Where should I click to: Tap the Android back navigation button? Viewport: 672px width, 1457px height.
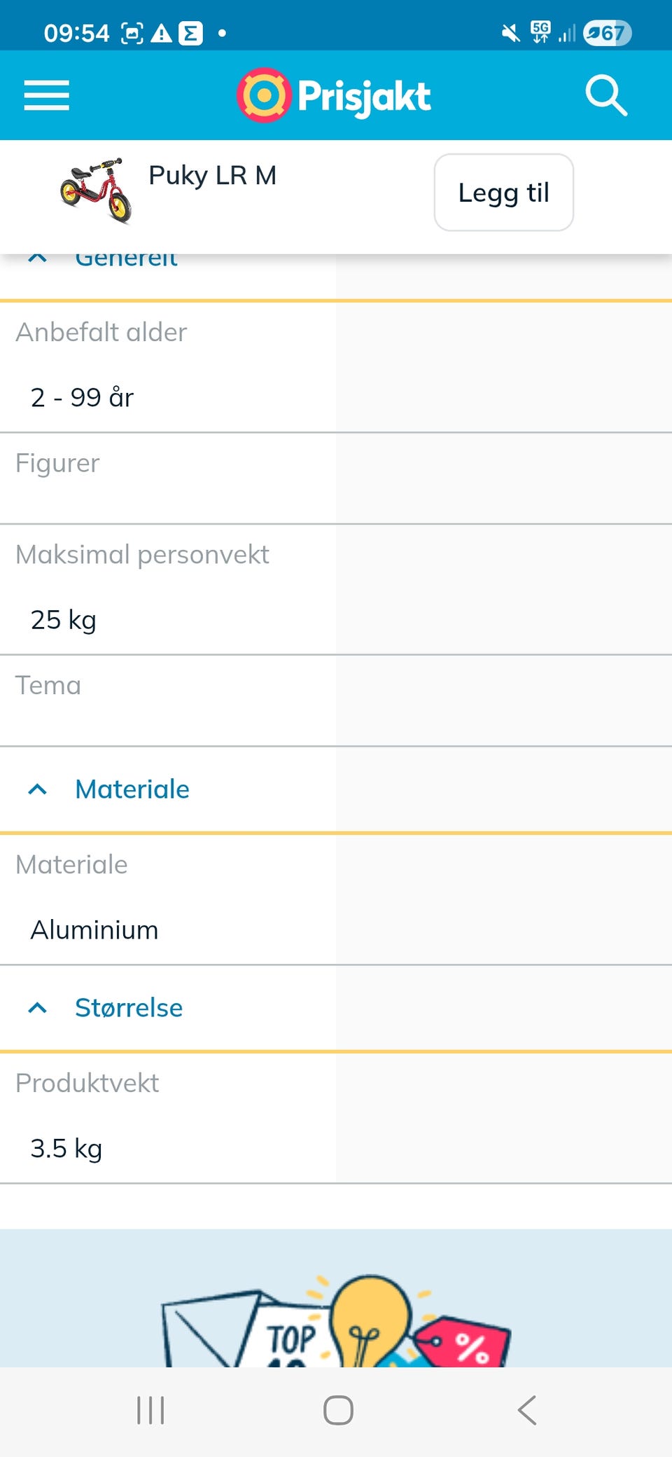click(526, 1409)
